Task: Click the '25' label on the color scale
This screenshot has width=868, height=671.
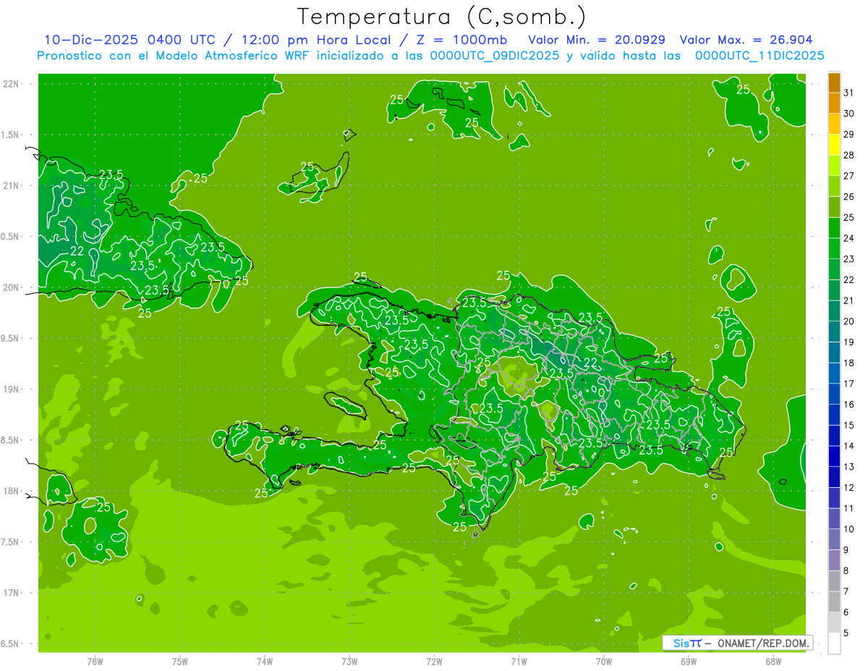Action: [848, 217]
